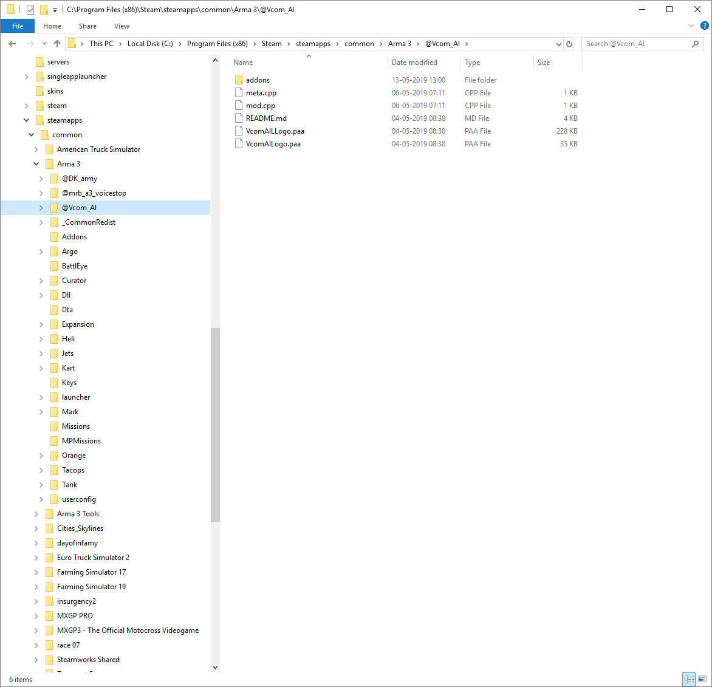Click the addons folder icon in file list
The width and height of the screenshot is (712, 687).
(x=239, y=80)
